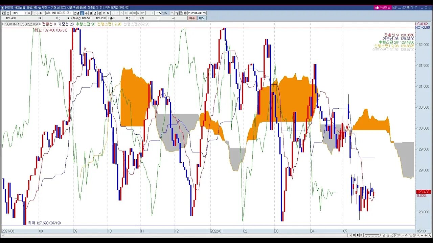Screen dimensions: 433x243
Task: Click the 최저 127.690 (07/19) low label
Action: pos(44,223)
